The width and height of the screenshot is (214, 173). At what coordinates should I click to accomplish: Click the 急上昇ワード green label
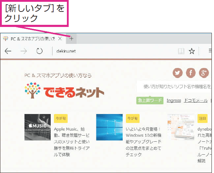coord(150,100)
